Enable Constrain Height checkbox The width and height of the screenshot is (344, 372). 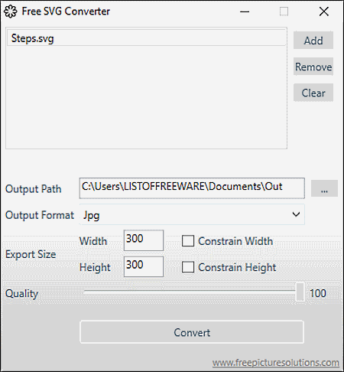coord(188,267)
